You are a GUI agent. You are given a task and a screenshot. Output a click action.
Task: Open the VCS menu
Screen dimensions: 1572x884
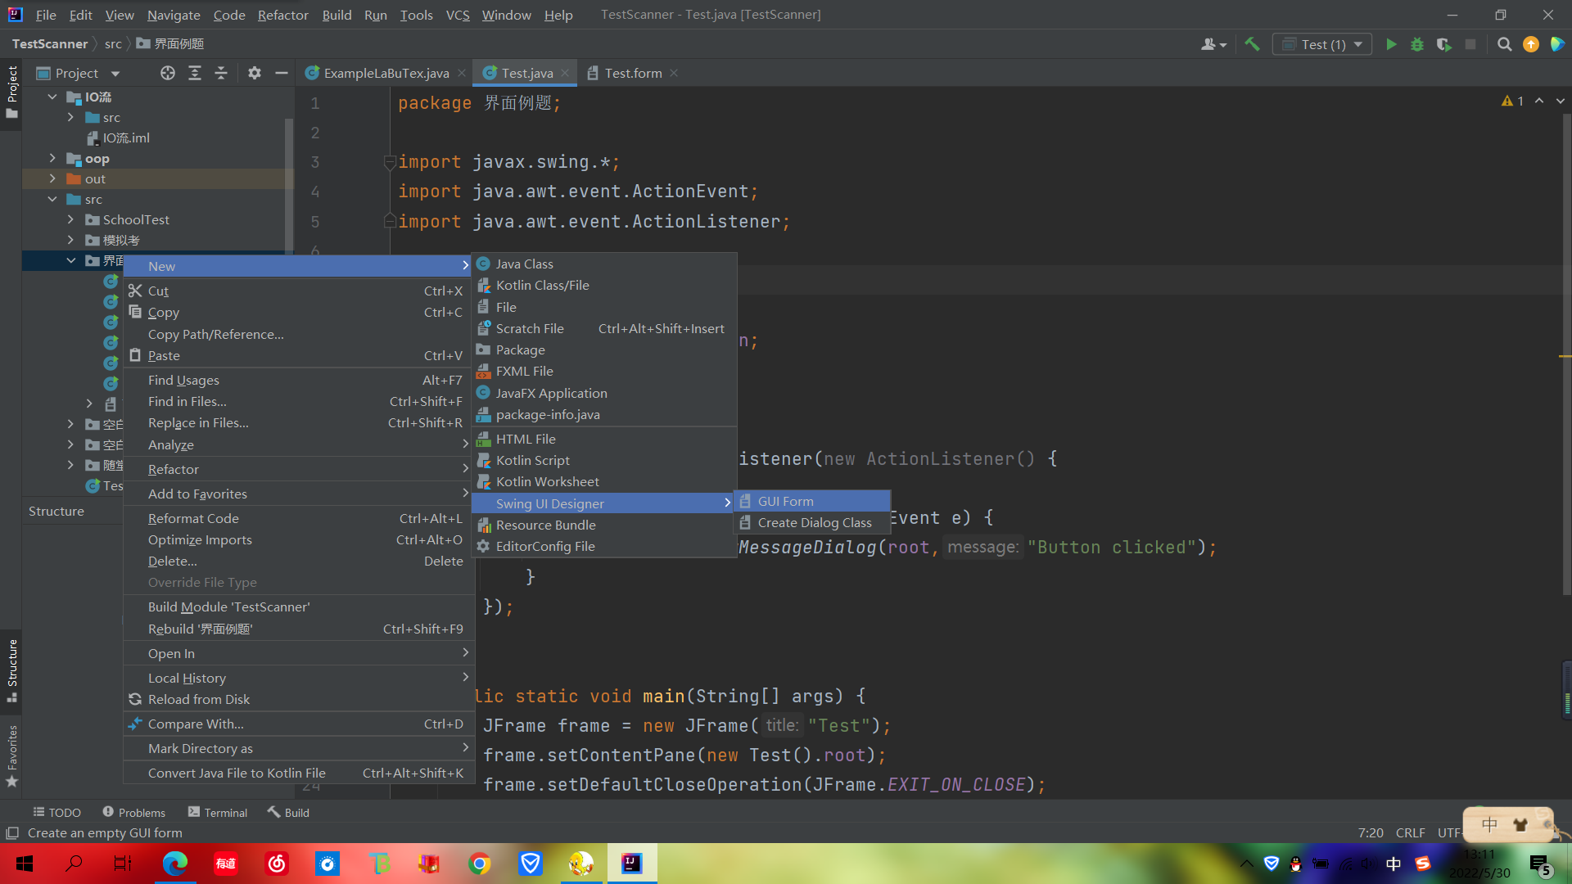[x=458, y=15]
